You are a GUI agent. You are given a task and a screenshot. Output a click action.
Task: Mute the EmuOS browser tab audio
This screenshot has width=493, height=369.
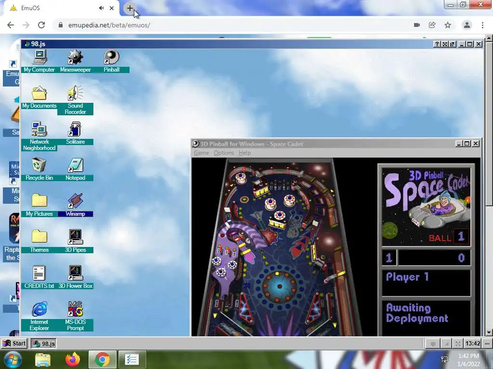101,8
